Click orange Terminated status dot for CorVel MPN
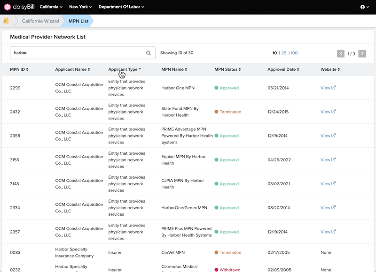 (216, 252)
